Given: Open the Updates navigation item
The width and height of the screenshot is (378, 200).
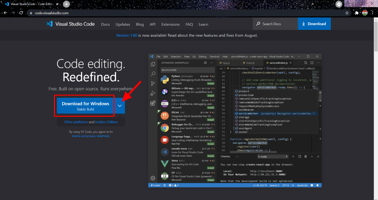Looking at the screenshot, I should (x=123, y=24).
